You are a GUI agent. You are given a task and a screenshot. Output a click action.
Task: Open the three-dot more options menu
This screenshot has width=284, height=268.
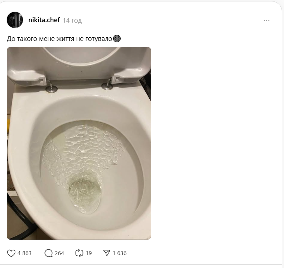tap(266, 20)
